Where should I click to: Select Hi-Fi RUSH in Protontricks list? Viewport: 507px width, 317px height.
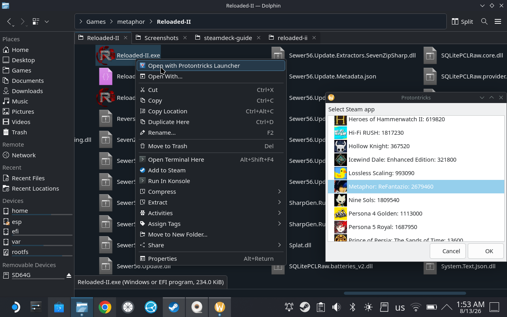pos(416,132)
